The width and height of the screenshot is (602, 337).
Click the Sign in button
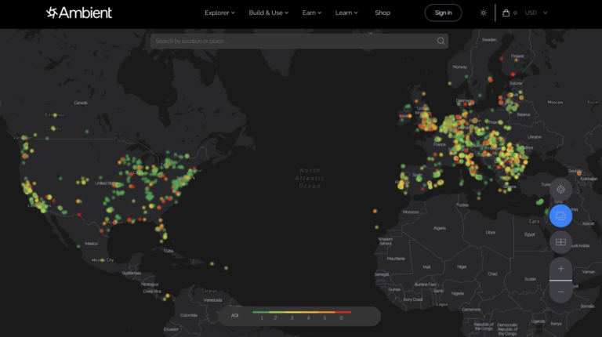click(x=443, y=13)
